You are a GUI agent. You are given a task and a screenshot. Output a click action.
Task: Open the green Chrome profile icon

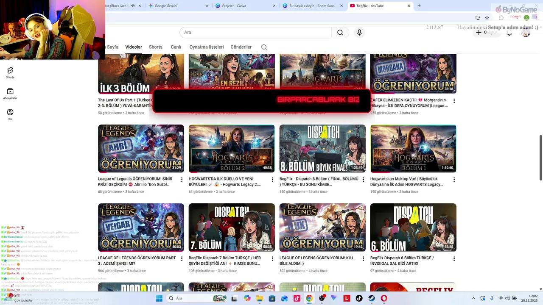(526, 18)
